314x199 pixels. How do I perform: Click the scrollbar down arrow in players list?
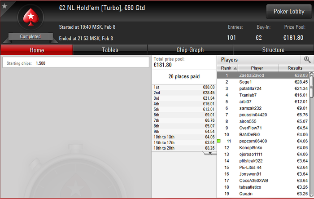pos(311,195)
